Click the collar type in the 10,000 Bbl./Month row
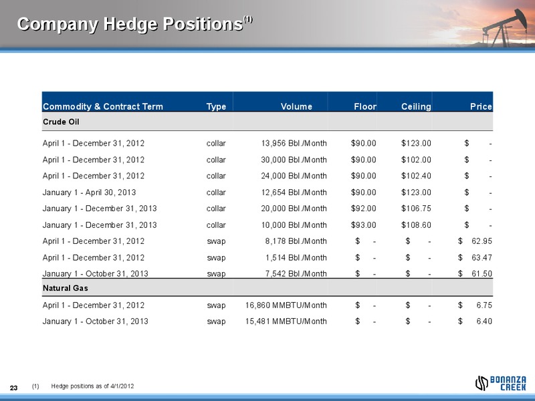Screen dimensions: 535x401 pyautogui.click(x=216, y=225)
